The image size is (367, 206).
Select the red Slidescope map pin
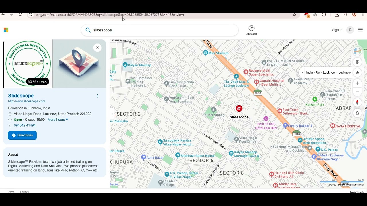(x=239, y=109)
